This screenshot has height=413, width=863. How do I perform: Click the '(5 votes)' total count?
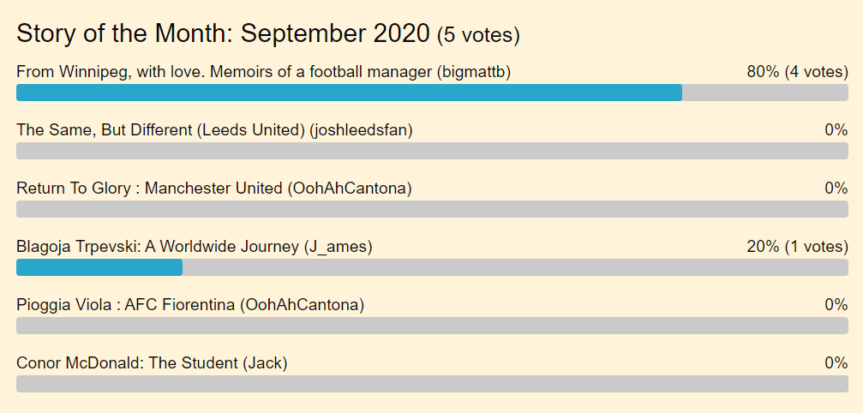pos(478,36)
